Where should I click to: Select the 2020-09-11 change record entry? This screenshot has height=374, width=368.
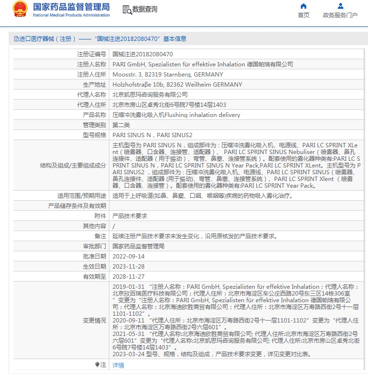pyautogui.click(x=236, y=323)
